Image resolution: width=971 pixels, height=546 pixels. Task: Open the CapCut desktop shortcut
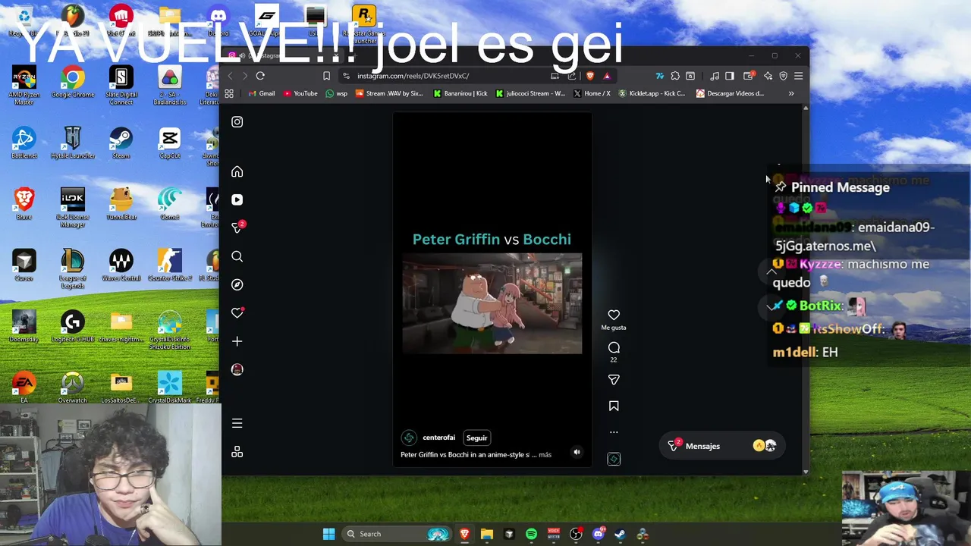169,143
